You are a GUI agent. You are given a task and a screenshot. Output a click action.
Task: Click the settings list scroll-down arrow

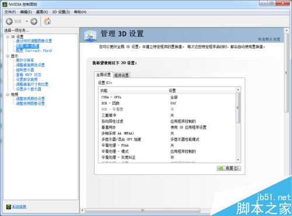click(x=238, y=160)
